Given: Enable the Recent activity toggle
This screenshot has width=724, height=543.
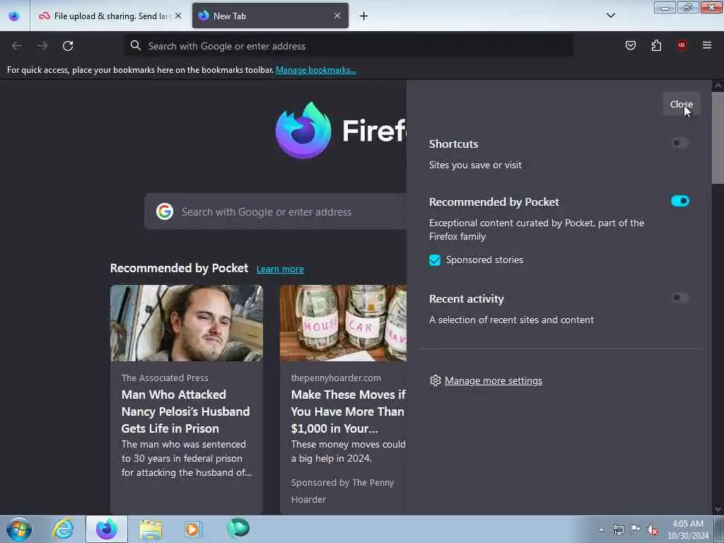Looking at the screenshot, I should (679, 298).
